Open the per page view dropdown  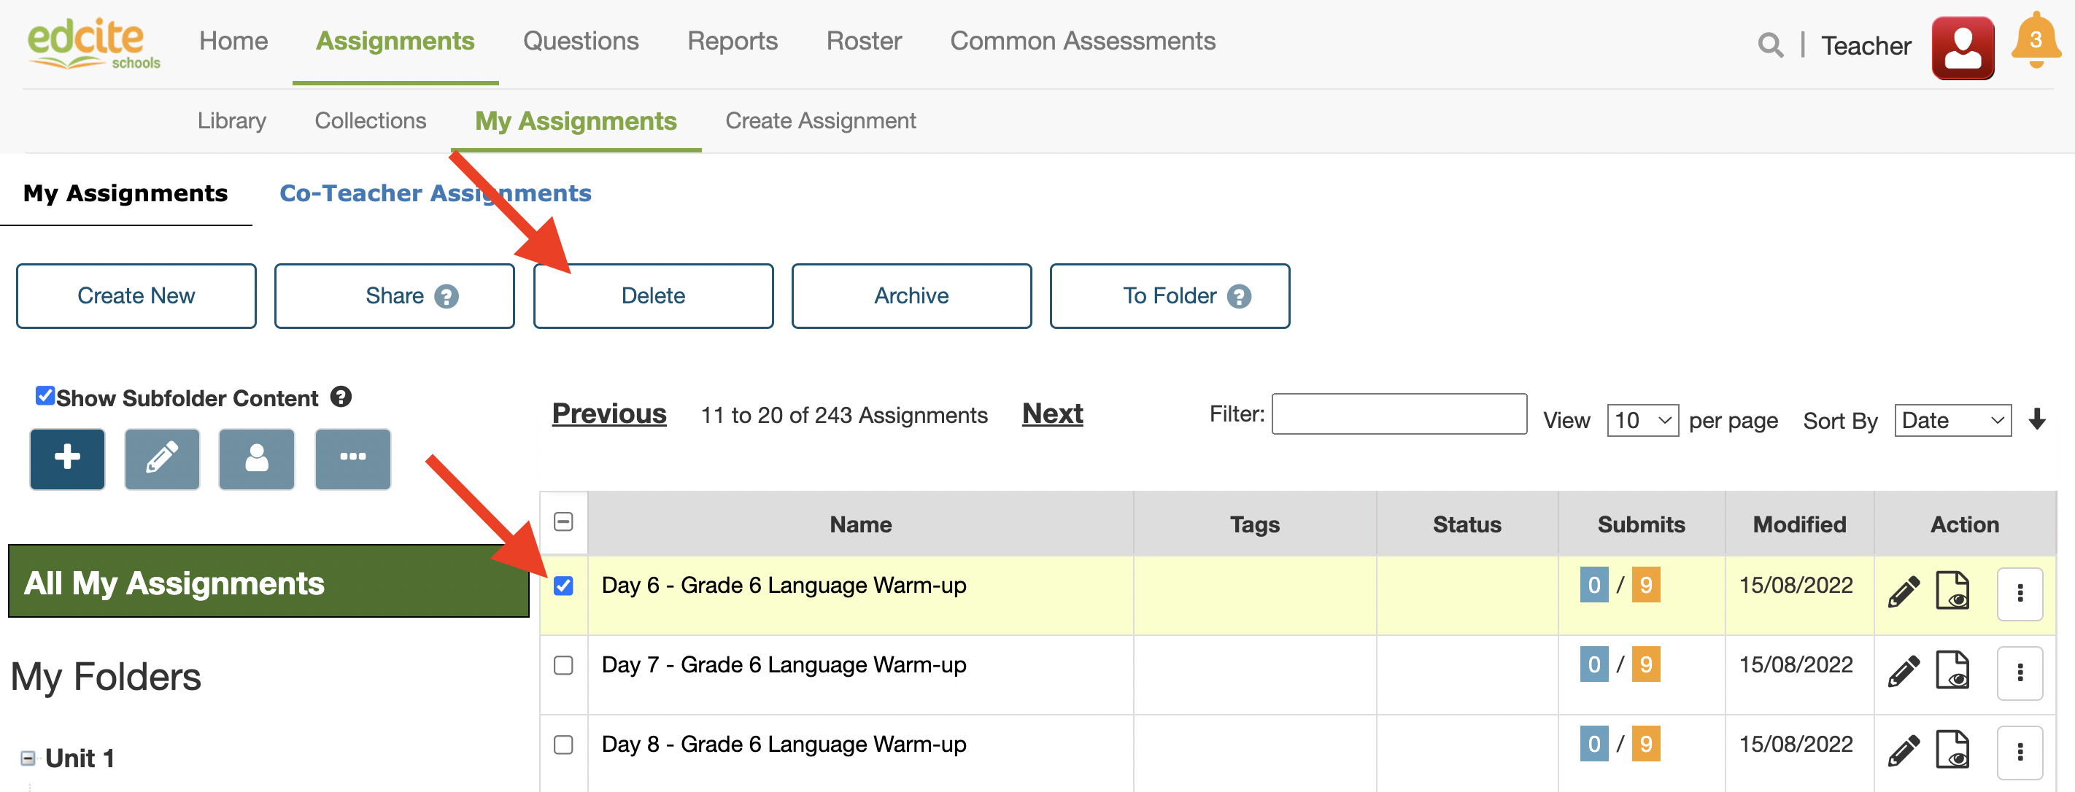tap(1642, 420)
